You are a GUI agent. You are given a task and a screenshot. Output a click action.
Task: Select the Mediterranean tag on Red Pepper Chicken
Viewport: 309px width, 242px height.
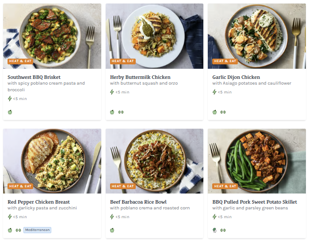click(38, 230)
